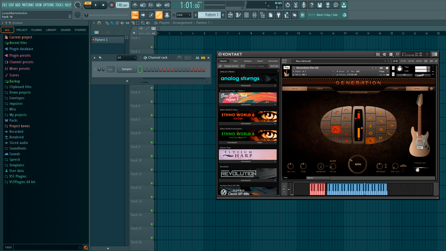Turn the channel rack swing knob
This screenshot has width=446, height=251.
click(x=179, y=58)
